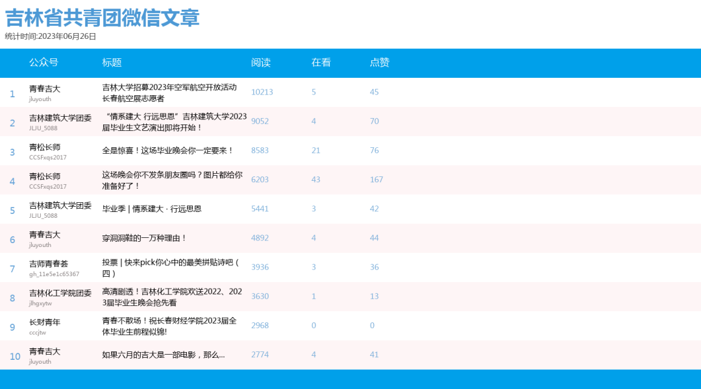The height and width of the screenshot is (389, 701).
Task: Click rank number 5
Action: click(12, 211)
